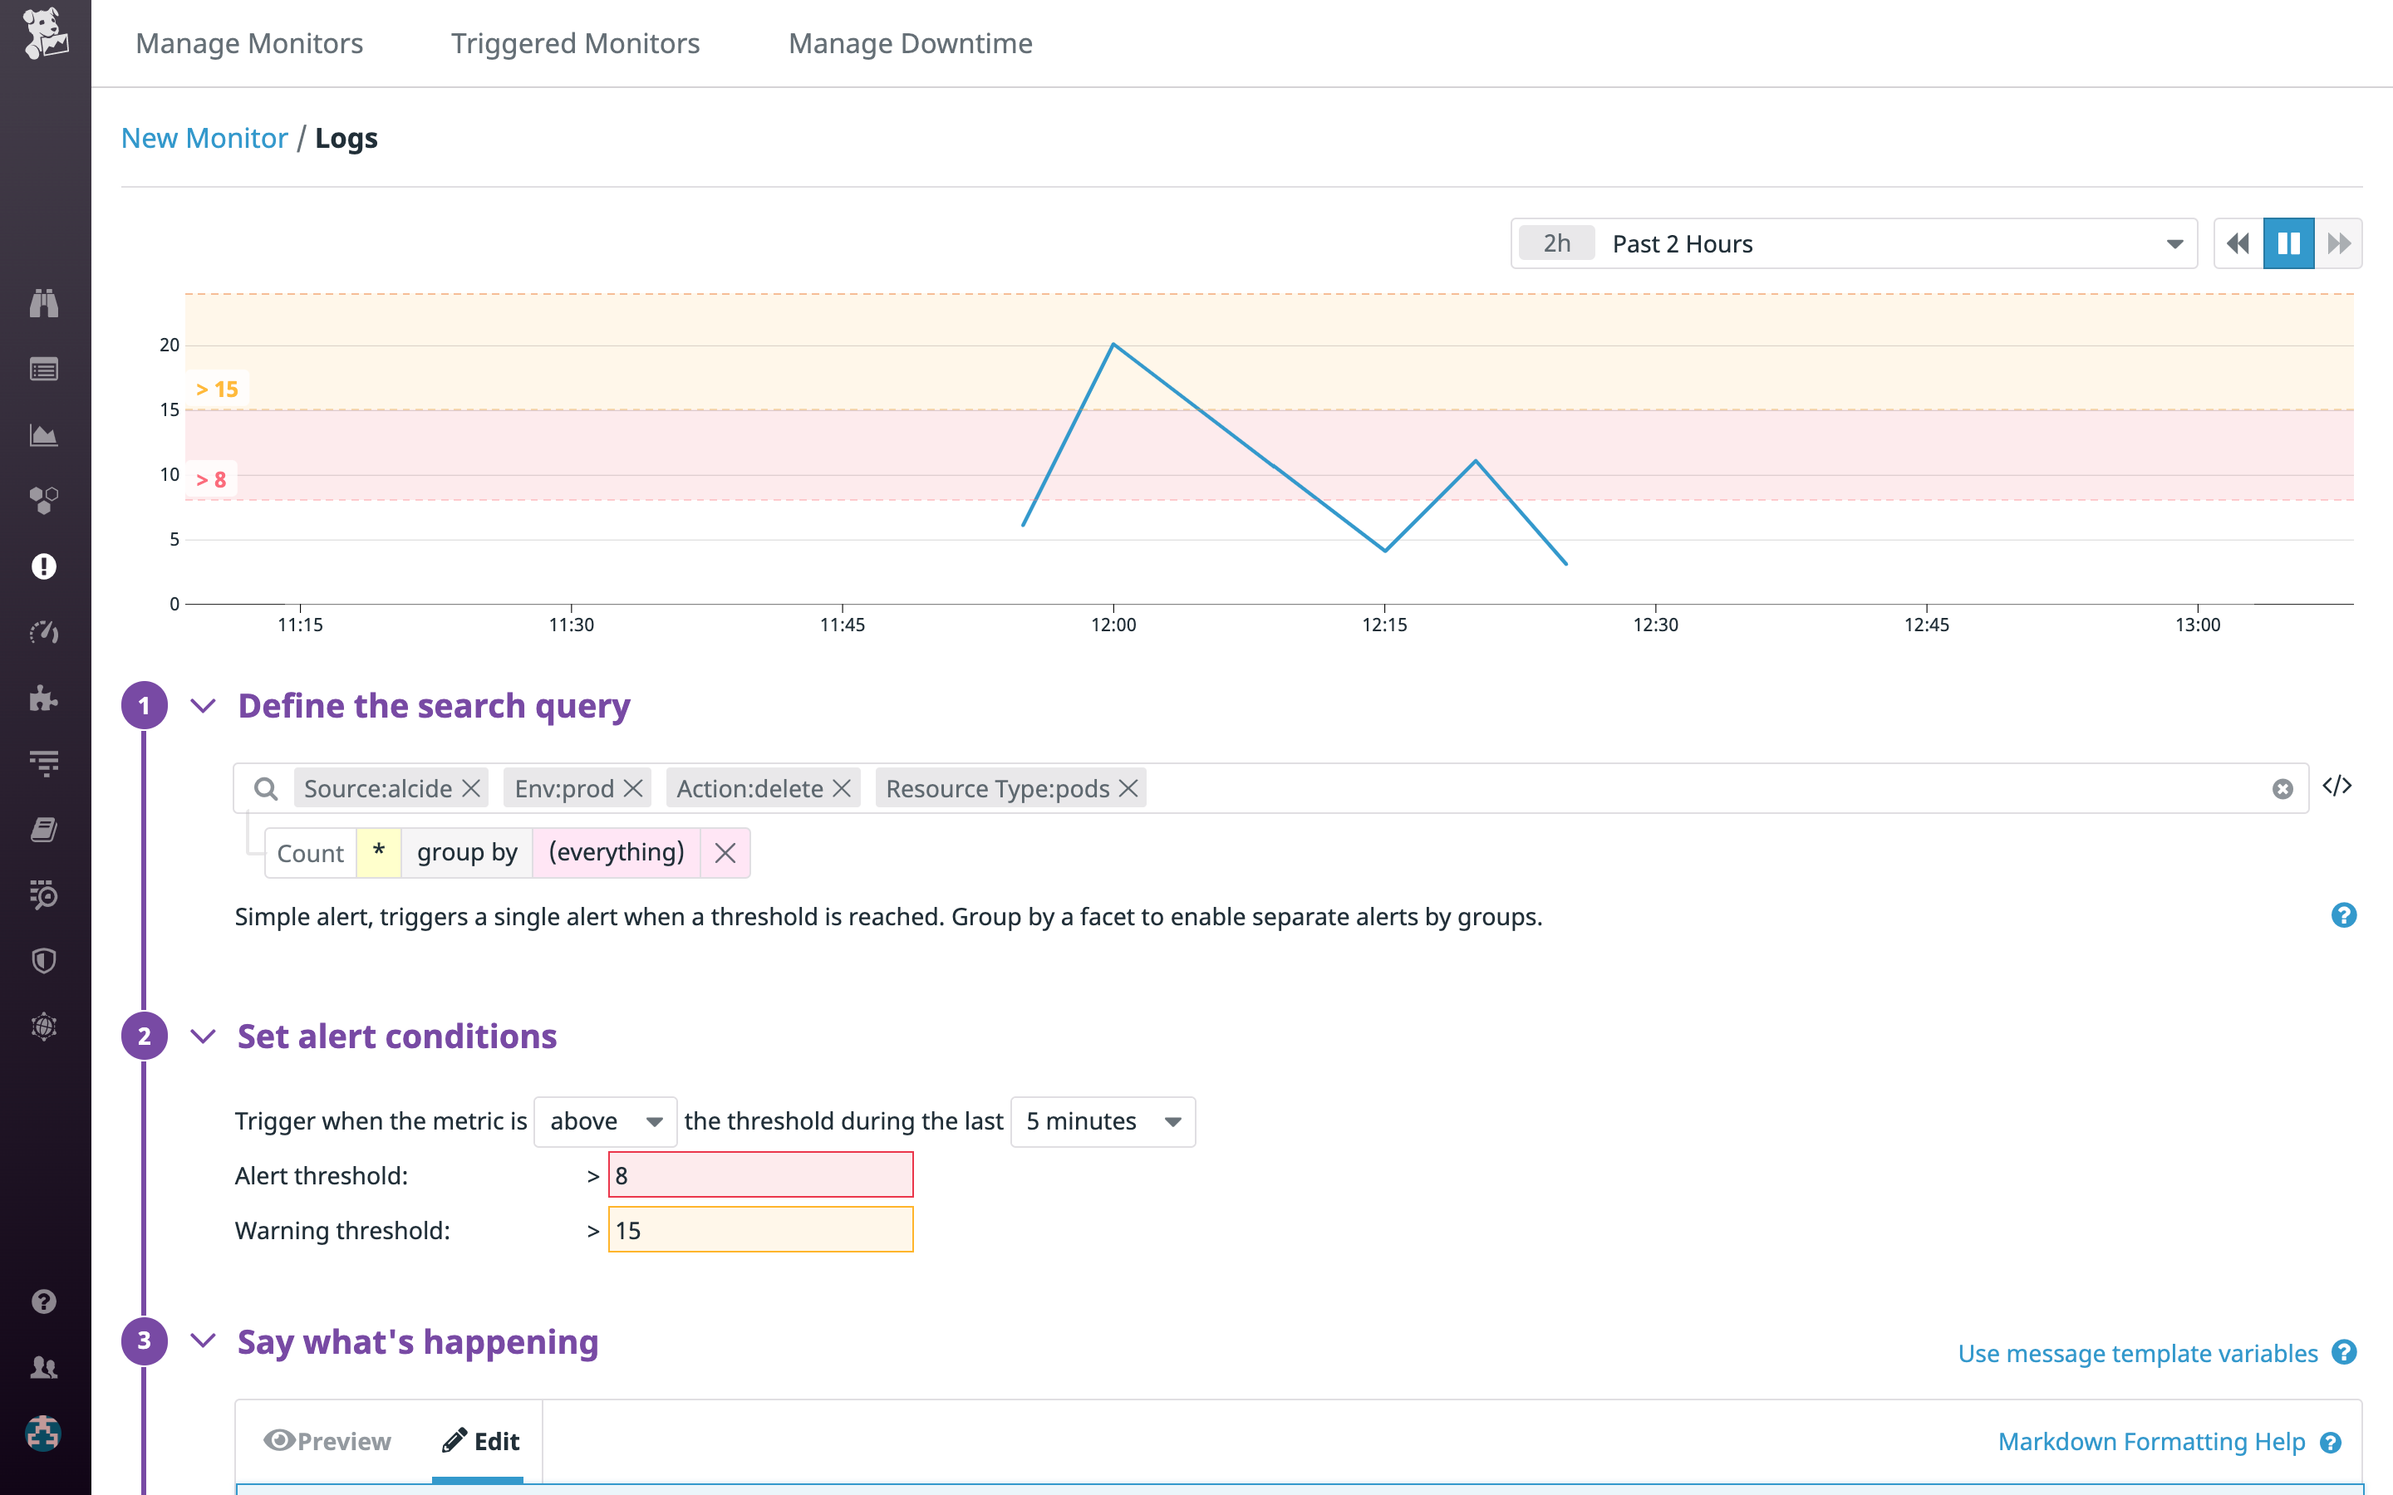This screenshot has width=2393, height=1495.
Task: Open Watchdog from the sidebar
Action: (43, 305)
